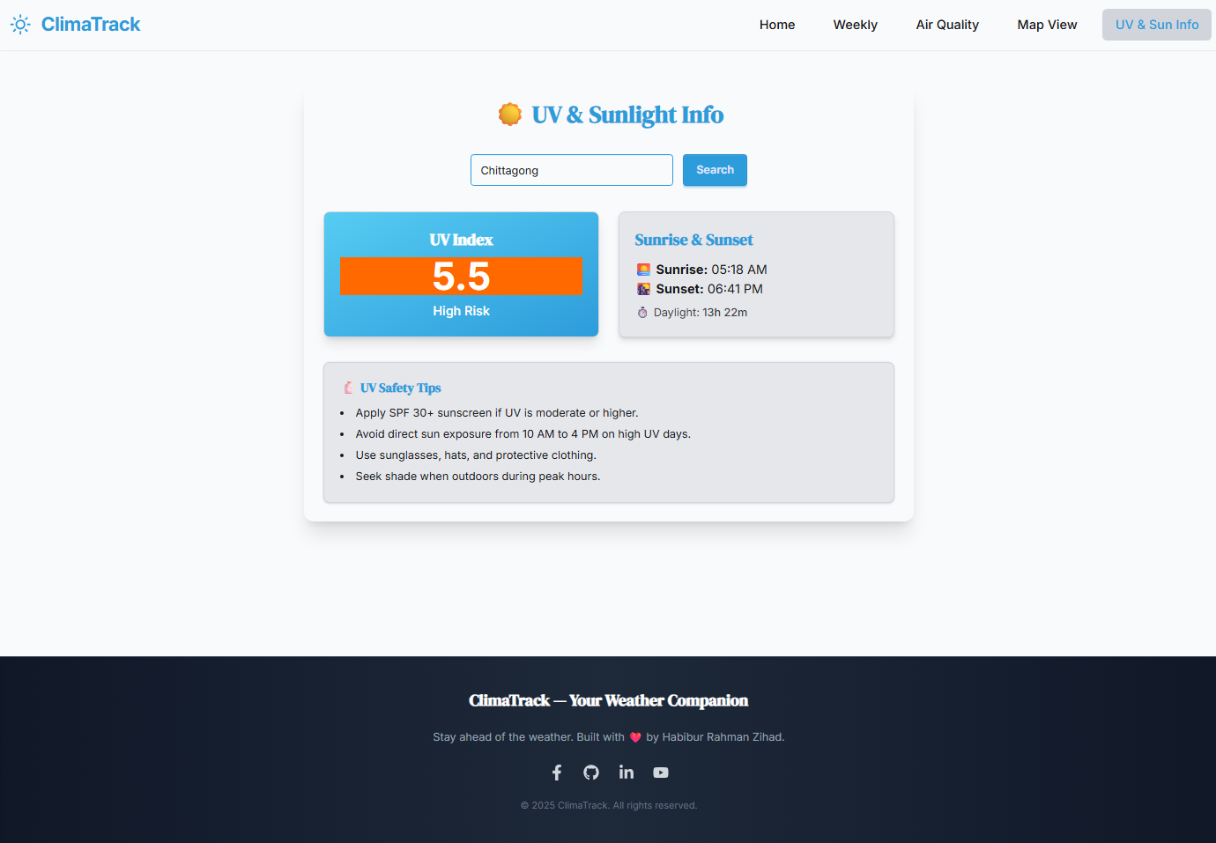1216x843 pixels.
Task: Open the GitHub icon in footer
Action: coord(591,773)
